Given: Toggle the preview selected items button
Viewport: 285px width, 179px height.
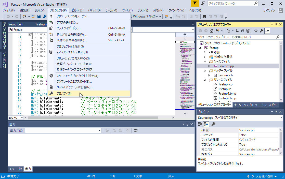Looking at the screenshot, I should [x=267, y=31].
